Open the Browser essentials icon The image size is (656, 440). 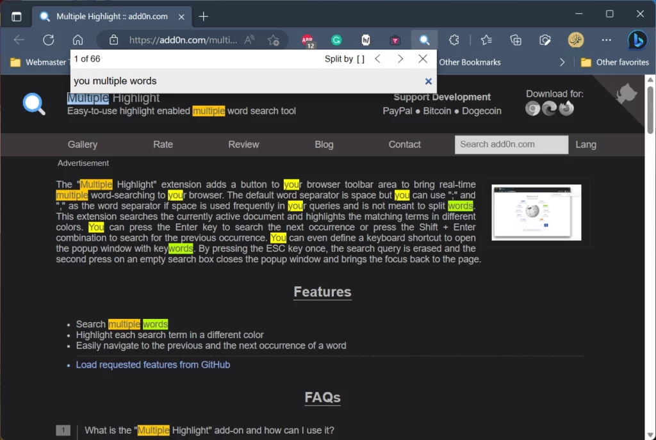(x=545, y=40)
